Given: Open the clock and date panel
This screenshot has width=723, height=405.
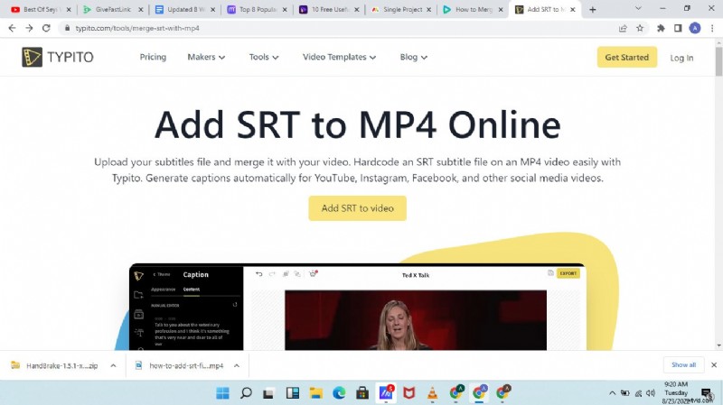Looking at the screenshot, I should (676, 392).
